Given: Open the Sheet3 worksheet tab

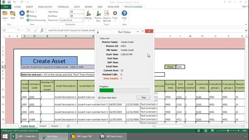Looking at the screenshot, I should tap(55, 126).
